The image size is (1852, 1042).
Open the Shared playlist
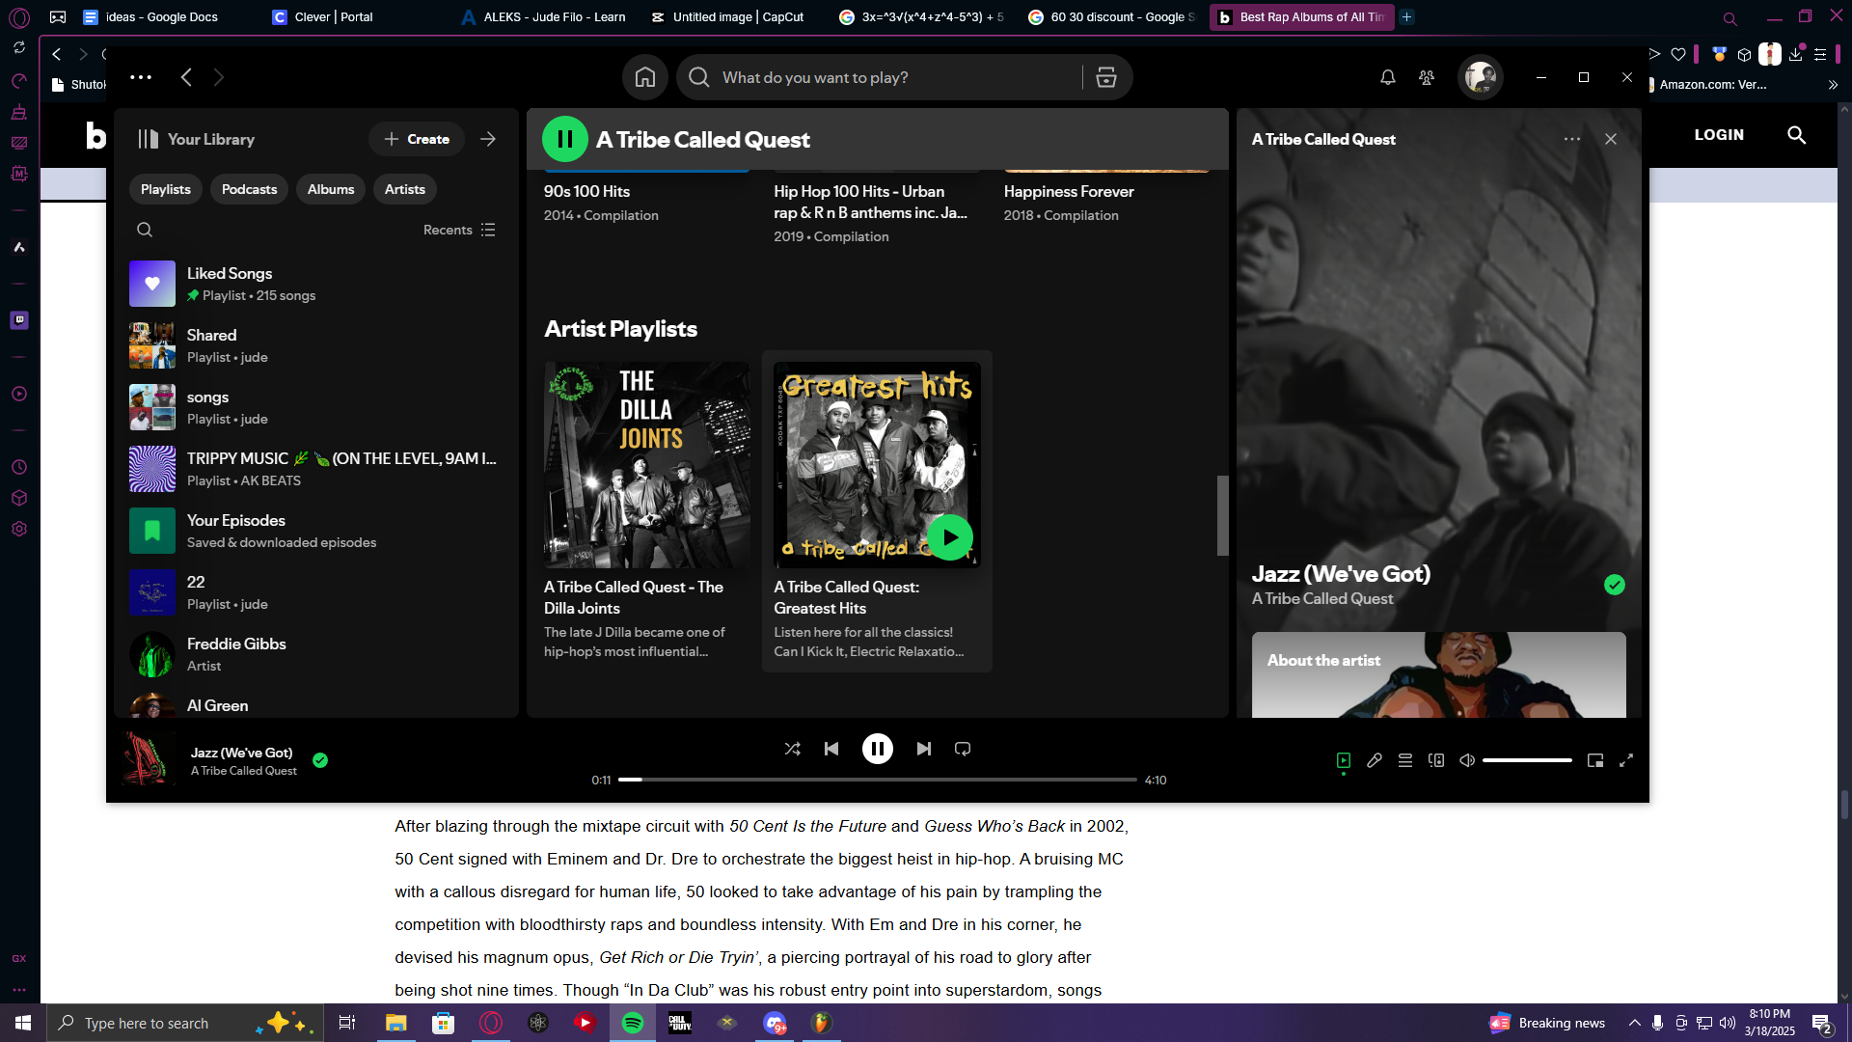pyautogui.click(x=316, y=345)
